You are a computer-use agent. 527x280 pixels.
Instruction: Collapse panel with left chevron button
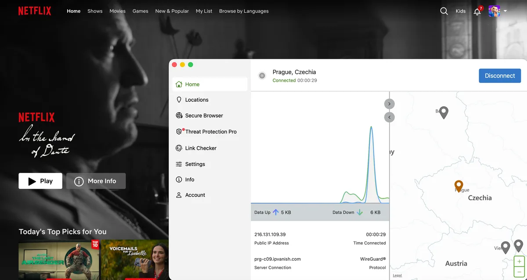coord(390,117)
